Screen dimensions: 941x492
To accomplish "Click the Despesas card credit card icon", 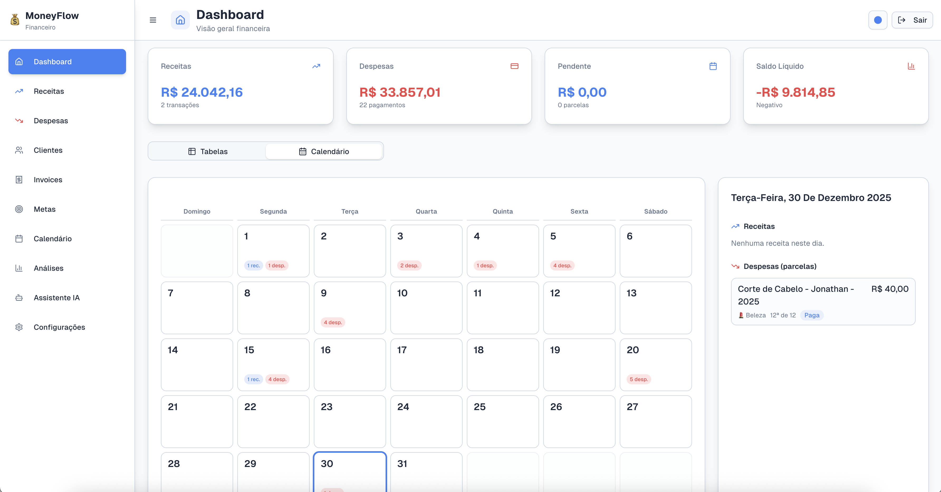I will click(x=515, y=66).
